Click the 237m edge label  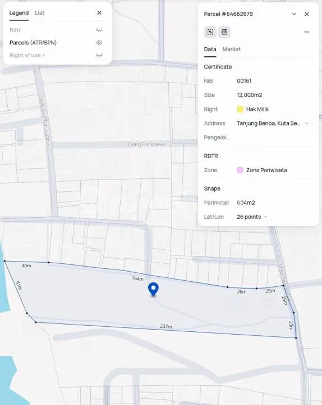pos(166,326)
